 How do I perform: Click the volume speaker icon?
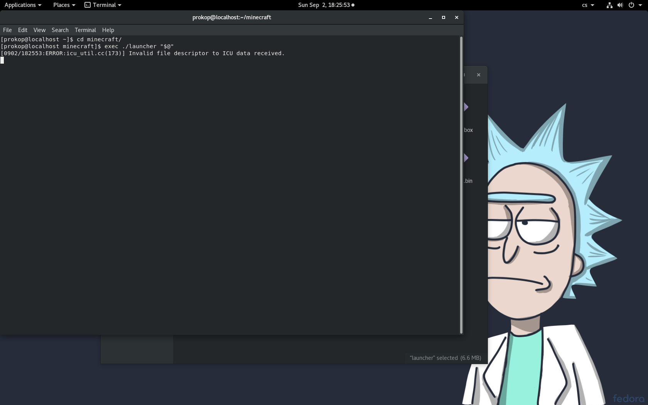point(620,5)
